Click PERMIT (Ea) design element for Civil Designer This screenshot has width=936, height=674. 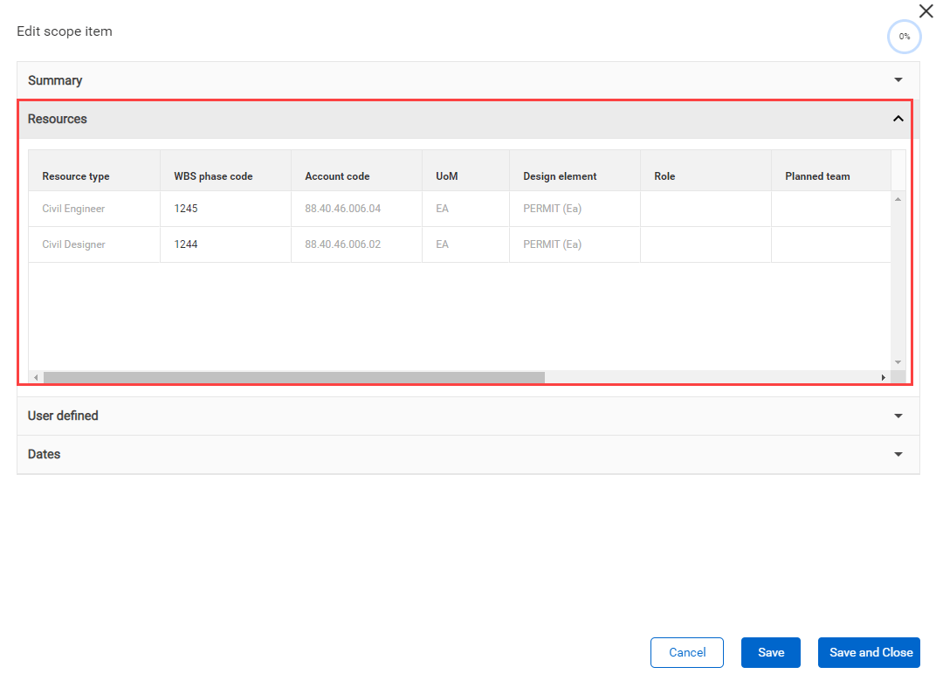pyautogui.click(x=575, y=244)
